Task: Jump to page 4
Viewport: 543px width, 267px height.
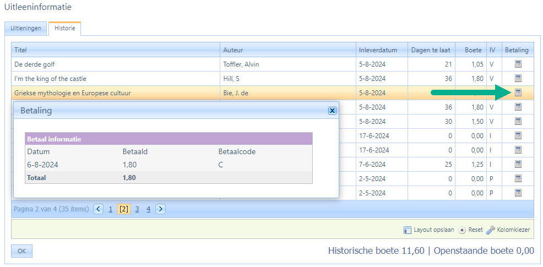Action: pos(148,209)
